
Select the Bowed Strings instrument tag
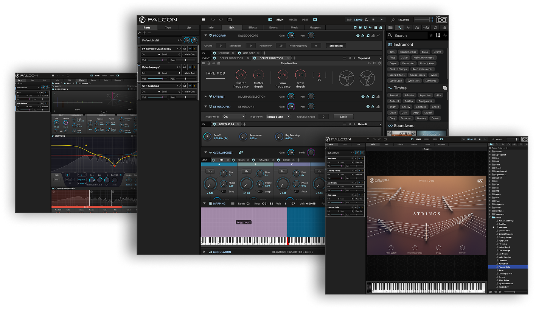coord(408,52)
